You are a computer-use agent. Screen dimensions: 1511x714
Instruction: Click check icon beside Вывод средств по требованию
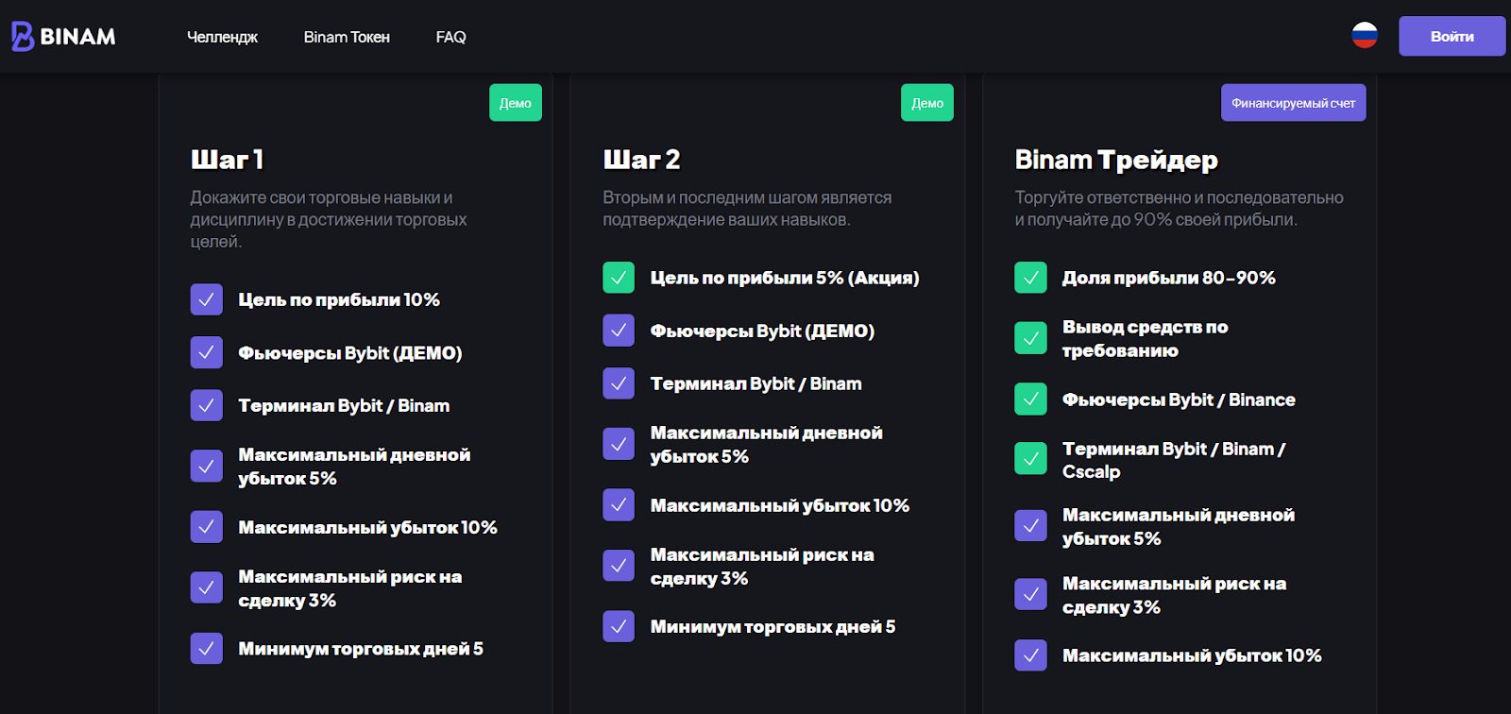click(1030, 338)
